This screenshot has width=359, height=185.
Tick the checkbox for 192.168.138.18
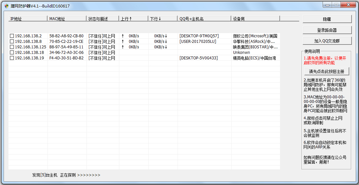point(12,53)
